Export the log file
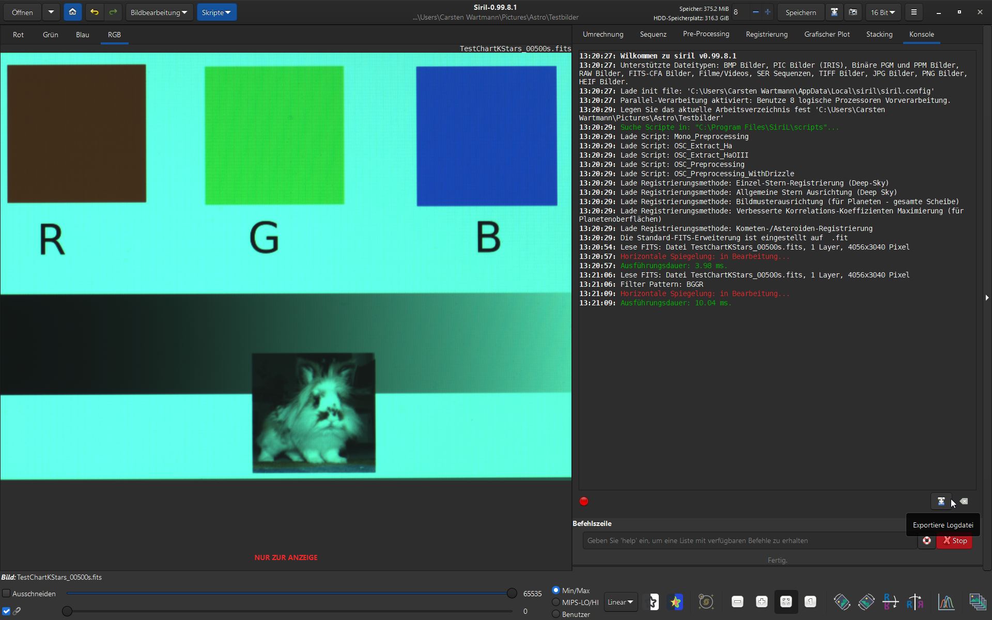 [x=940, y=501]
